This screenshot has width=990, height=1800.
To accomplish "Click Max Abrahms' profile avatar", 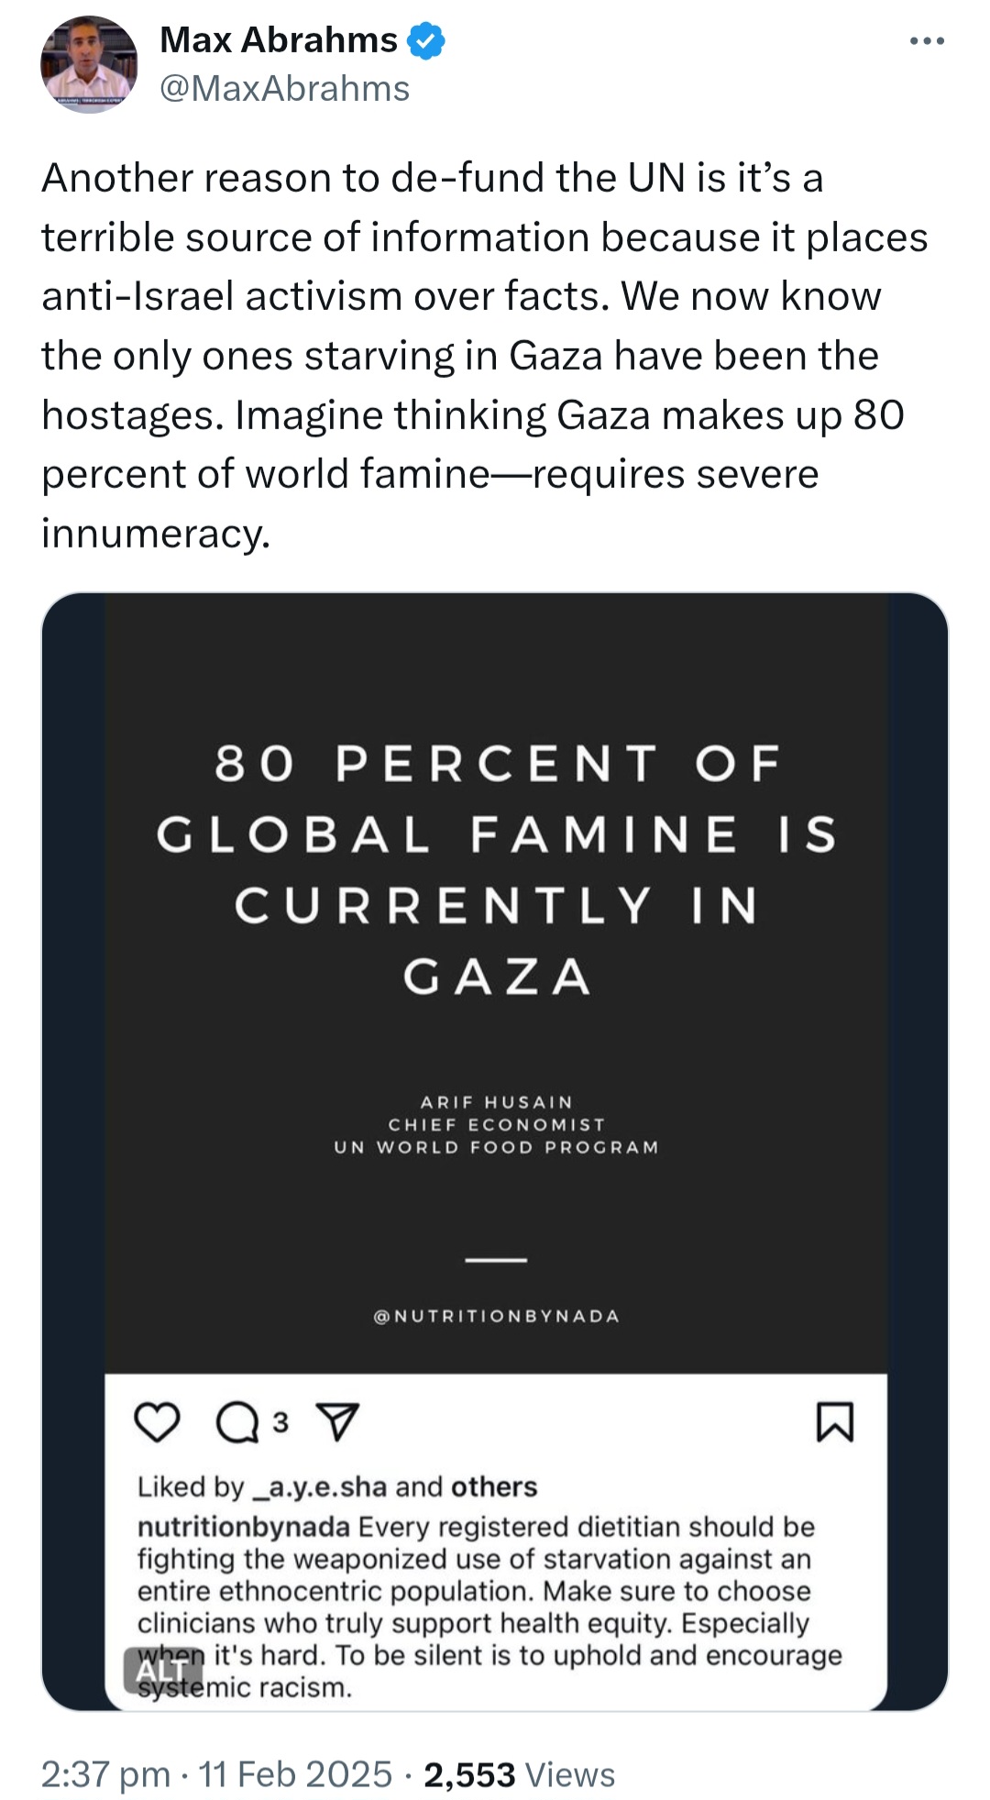I will click(x=89, y=64).
